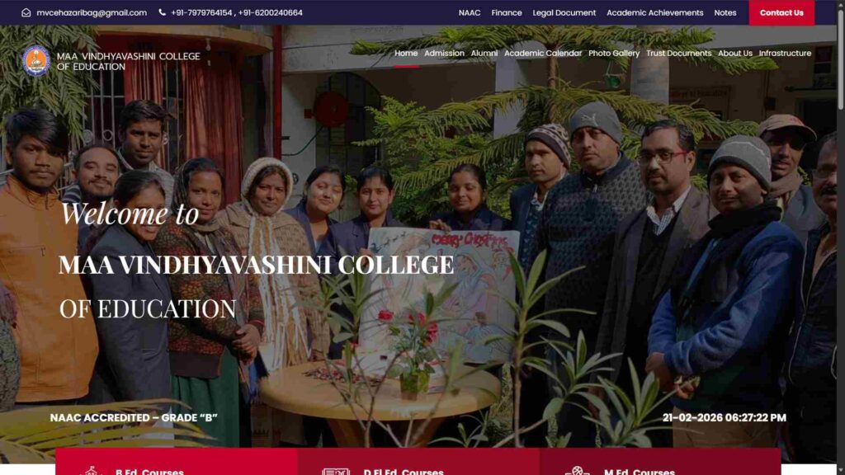
Task: Open the Notes link
Action: coord(725,12)
